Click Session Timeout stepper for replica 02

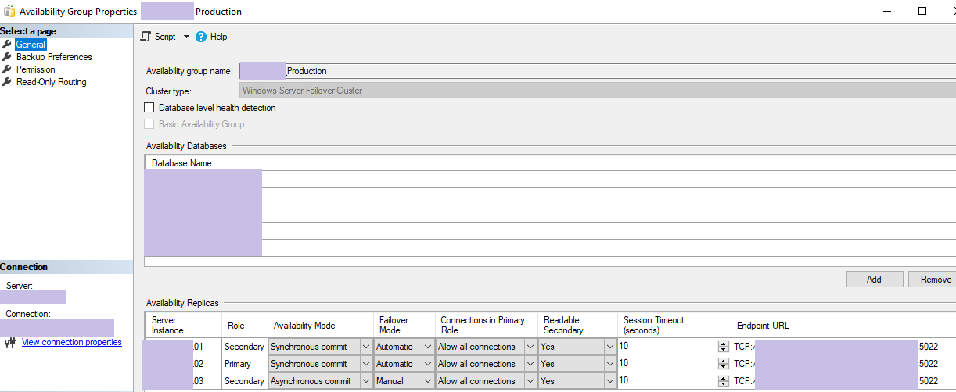pos(723,364)
